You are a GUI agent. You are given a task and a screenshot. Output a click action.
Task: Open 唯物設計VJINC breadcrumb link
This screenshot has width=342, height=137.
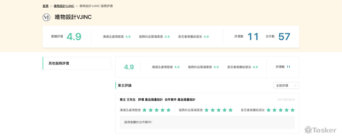[x=64, y=6]
